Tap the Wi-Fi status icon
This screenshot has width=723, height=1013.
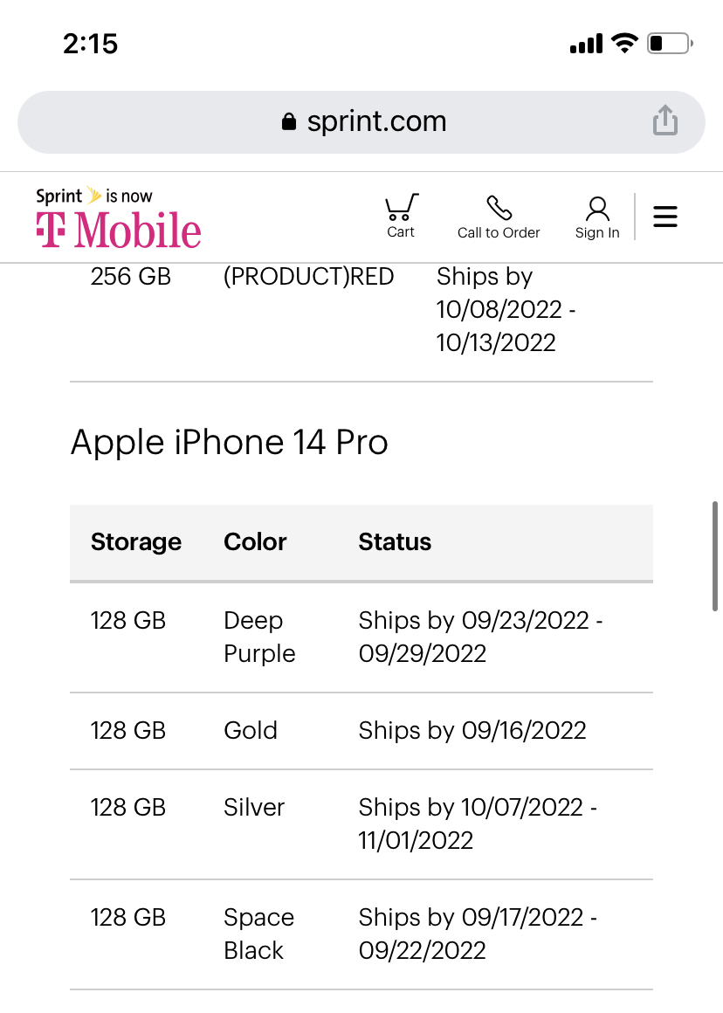point(624,43)
